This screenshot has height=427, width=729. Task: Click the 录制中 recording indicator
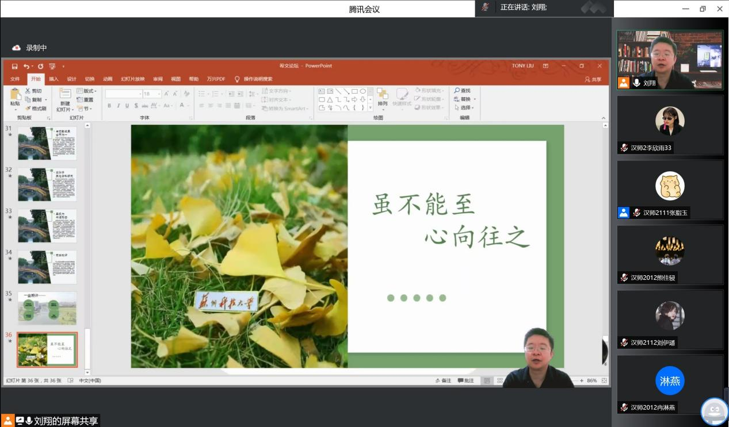click(x=29, y=48)
